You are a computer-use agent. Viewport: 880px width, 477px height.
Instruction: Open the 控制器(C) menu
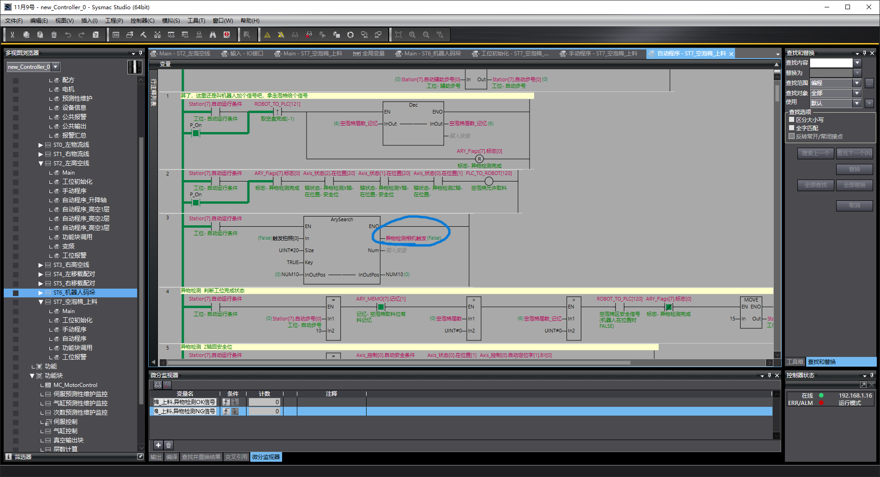[142, 21]
